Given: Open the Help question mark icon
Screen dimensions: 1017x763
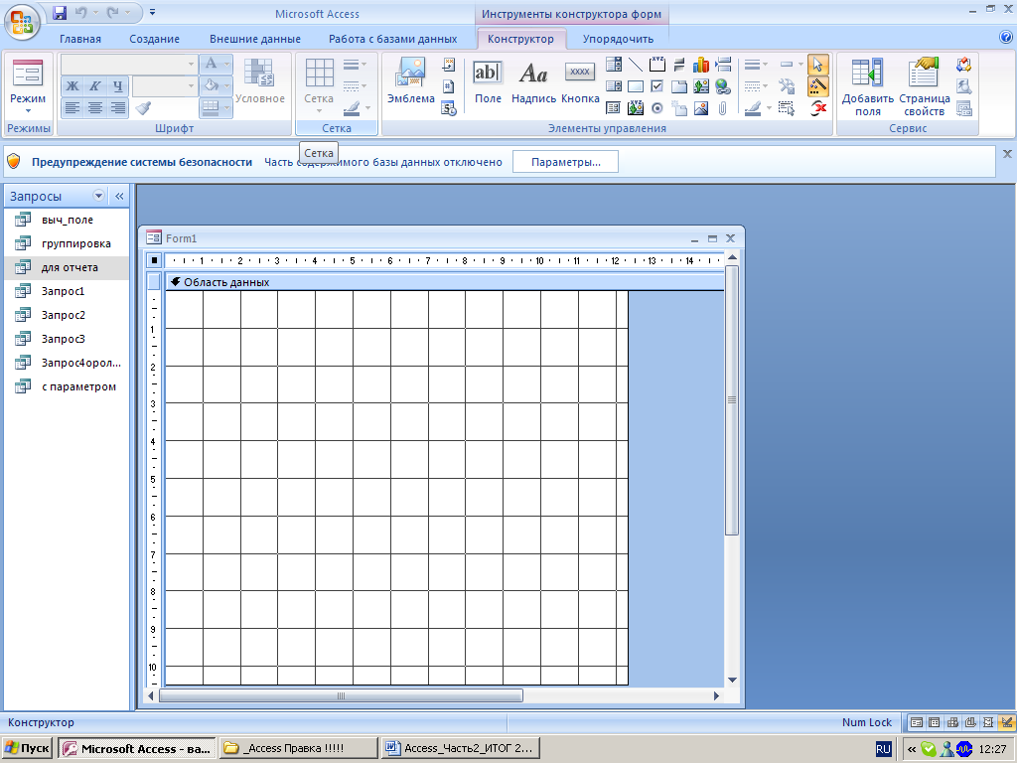Looking at the screenshot, I should point(1006,38).
